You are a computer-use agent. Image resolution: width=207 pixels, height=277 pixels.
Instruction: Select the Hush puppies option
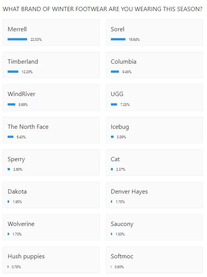coord(51,260)
